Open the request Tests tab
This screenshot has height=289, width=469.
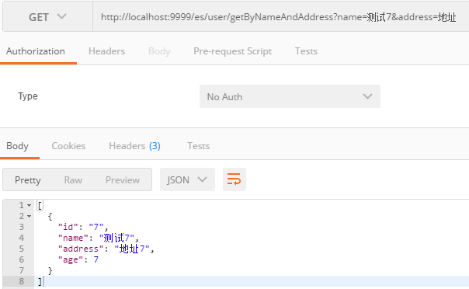(x=306, y=51)
